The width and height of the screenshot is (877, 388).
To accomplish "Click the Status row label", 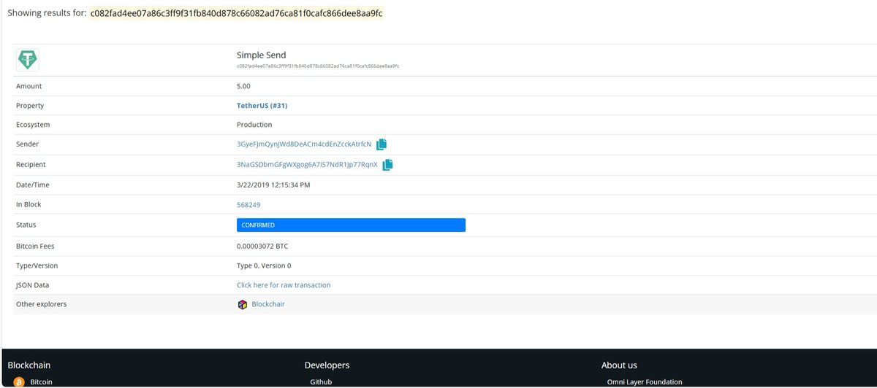I will tap(26, 225).
